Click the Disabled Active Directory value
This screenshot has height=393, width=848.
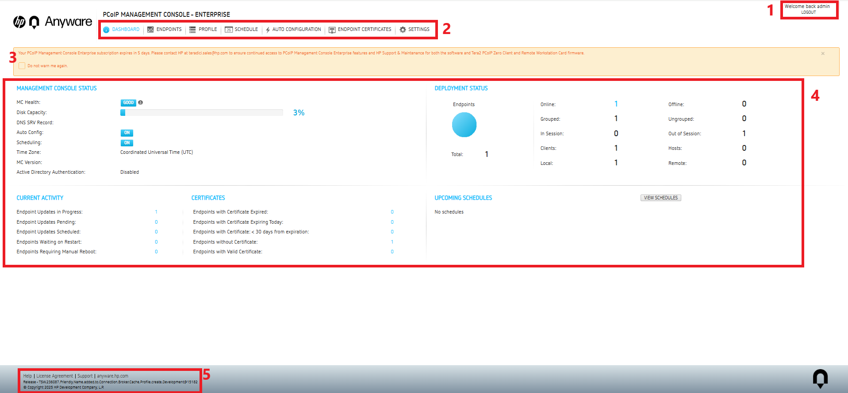coord(130,172)
